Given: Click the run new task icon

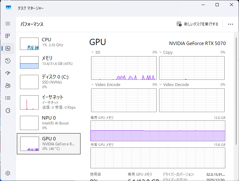Looking at the screenshot, I should coord(179,24).
